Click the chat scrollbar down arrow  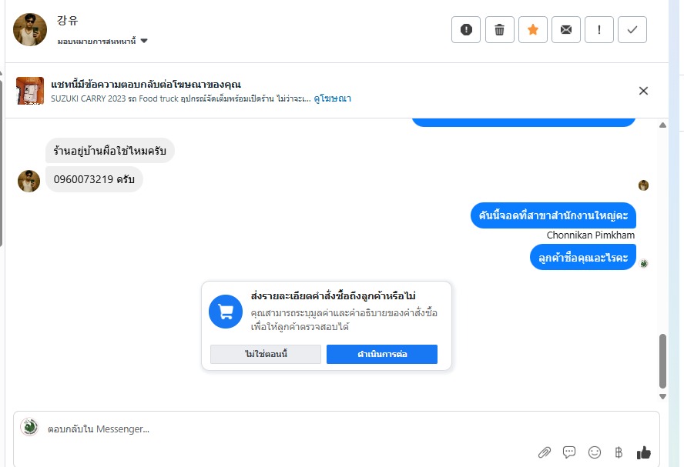point(662,396)
